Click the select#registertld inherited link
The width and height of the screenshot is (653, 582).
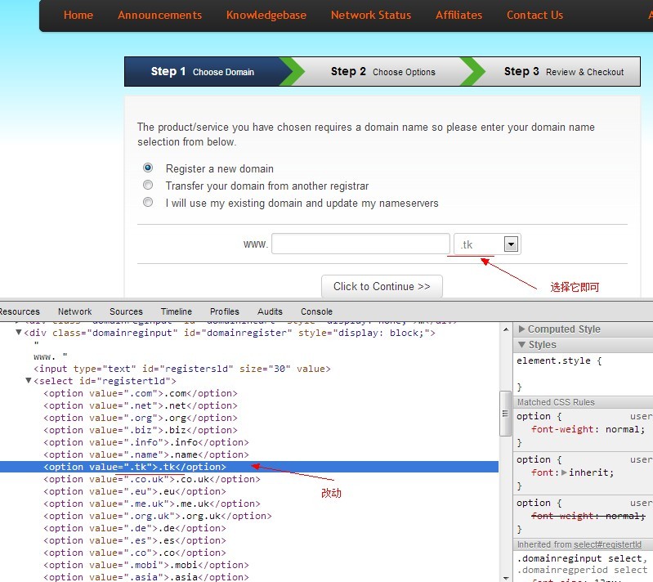tap(607, 544)
